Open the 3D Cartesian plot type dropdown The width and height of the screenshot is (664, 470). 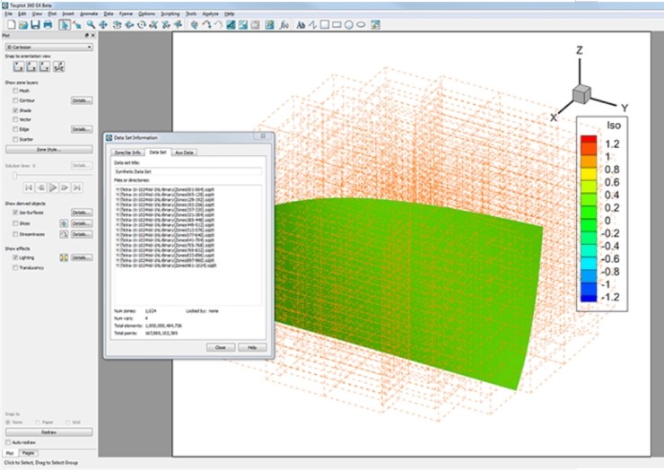(x=49, y=47)
